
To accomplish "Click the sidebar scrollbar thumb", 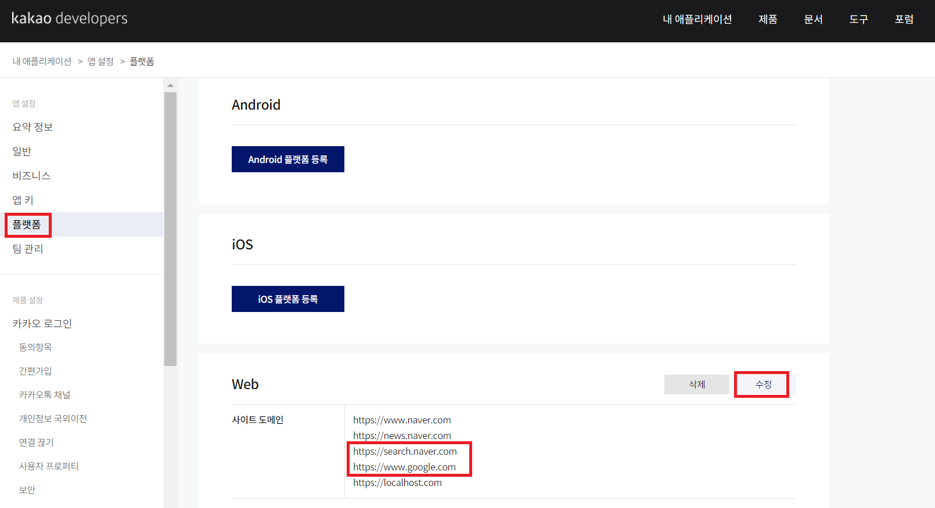I will [170, 229].
